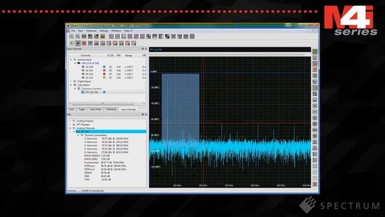Collapse the Analog Channels node in Info

(x=70, y=128)
